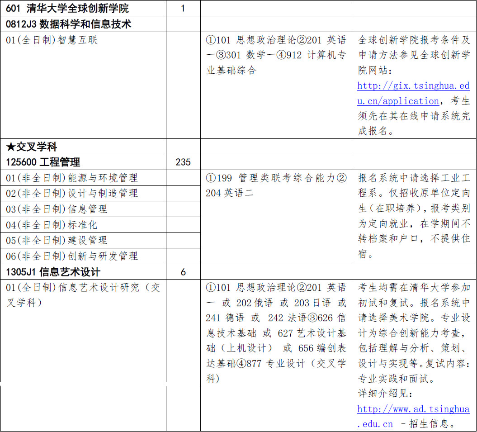
Task: Select the 0812J3 数据科学和信息技术 row
Action: pyautogui.click(x=69, y=24)
